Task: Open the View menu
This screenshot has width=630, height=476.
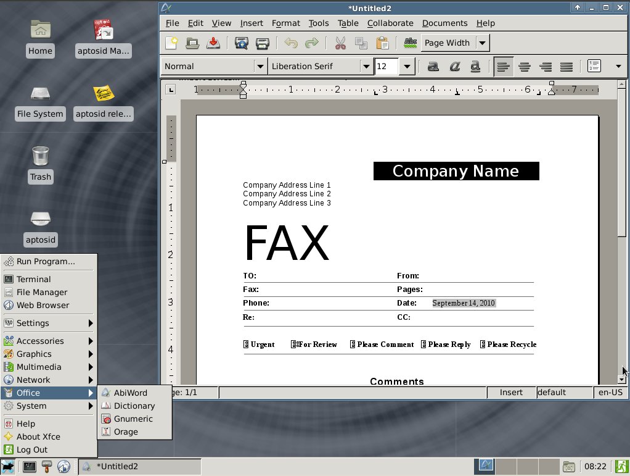Action: (221, 23)
